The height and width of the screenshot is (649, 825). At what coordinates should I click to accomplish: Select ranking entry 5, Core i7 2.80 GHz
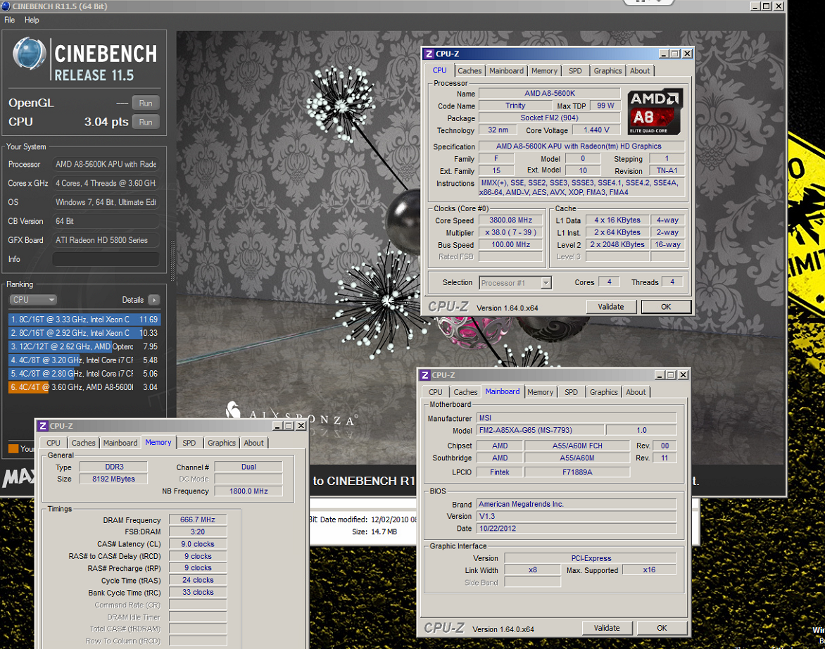tap(84, 373)
